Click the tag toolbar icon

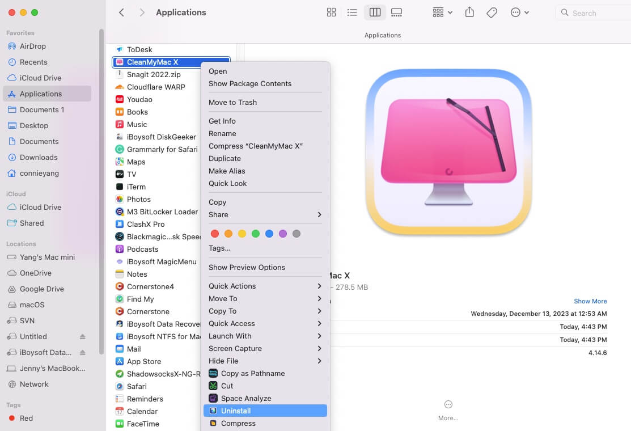click(x=492, y=12)
